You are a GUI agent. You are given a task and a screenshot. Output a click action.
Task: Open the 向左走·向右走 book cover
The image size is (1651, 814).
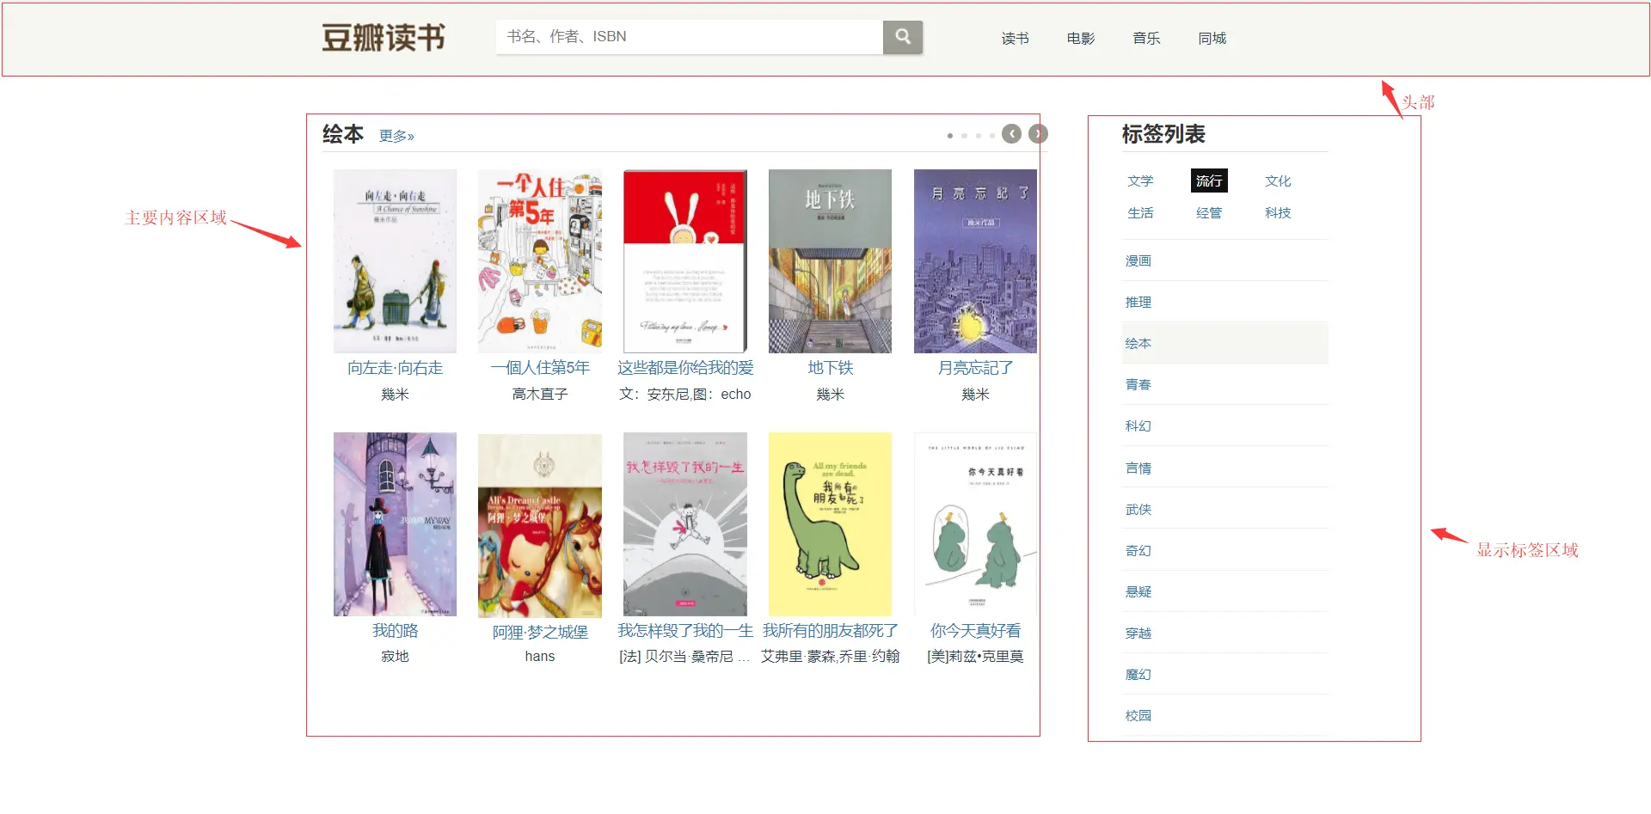click(x=395, y=261)
